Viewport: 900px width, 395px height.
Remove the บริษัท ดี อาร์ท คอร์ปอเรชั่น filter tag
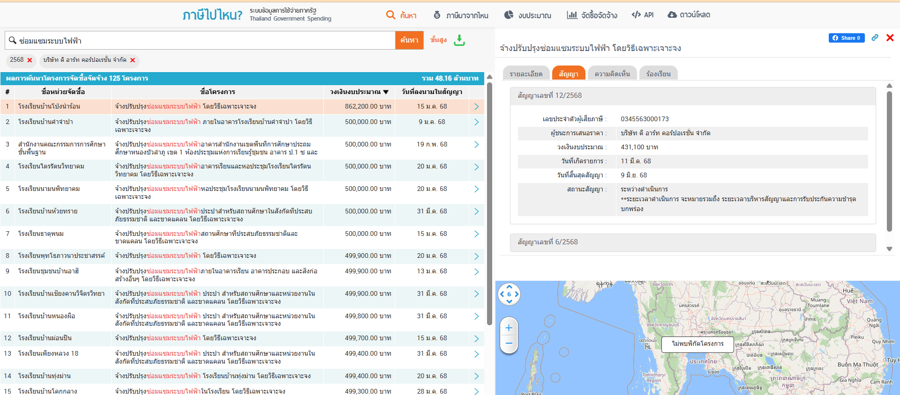coord(133,60)
